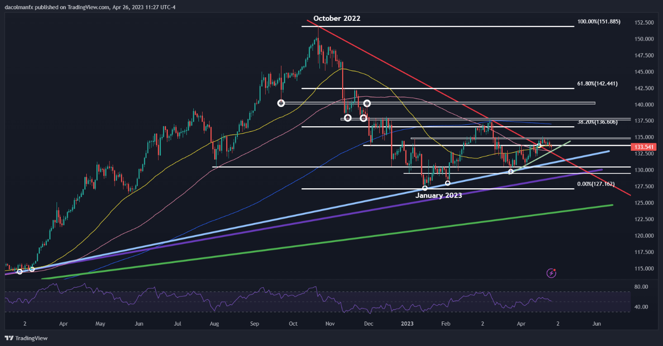
Task: Click the 'Dec' label on time axis
Action: 369,324
